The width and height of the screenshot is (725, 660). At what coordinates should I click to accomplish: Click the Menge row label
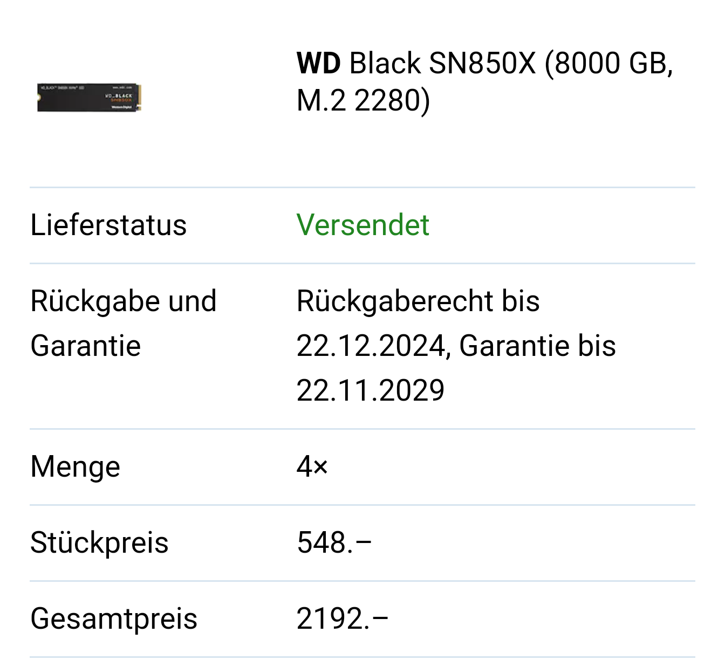(76, 466)
